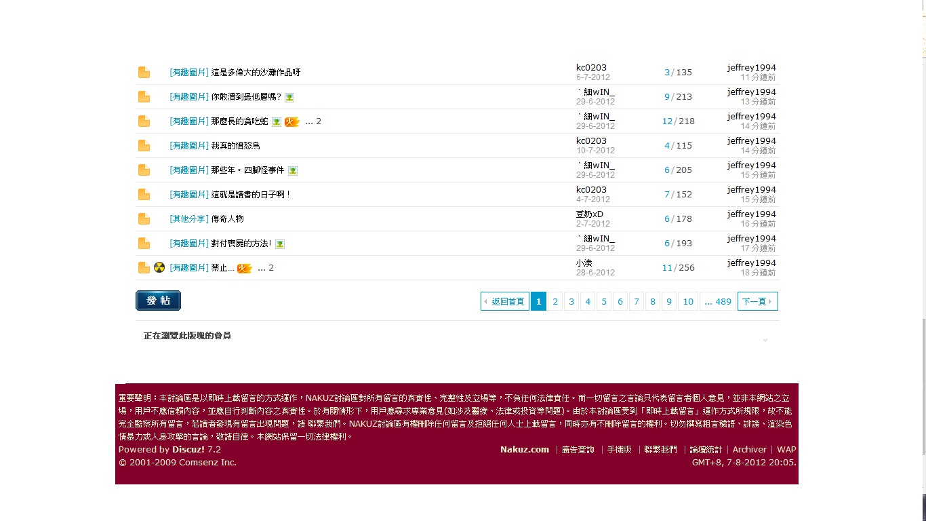Filter by the [其他分享] category tag
This screenshot has height=521, width=926.
click(189, 219)
